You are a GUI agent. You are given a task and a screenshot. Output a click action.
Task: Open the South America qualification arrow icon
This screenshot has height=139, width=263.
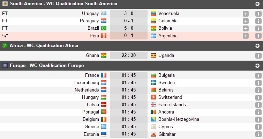click(257, 4)
